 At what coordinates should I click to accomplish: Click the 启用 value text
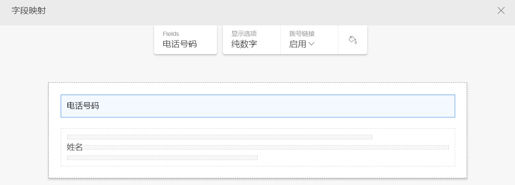click(298, 44)
